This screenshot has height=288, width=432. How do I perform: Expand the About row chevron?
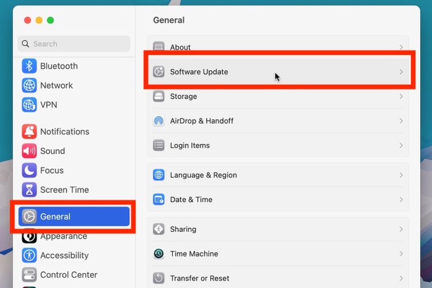pos(401,47)
